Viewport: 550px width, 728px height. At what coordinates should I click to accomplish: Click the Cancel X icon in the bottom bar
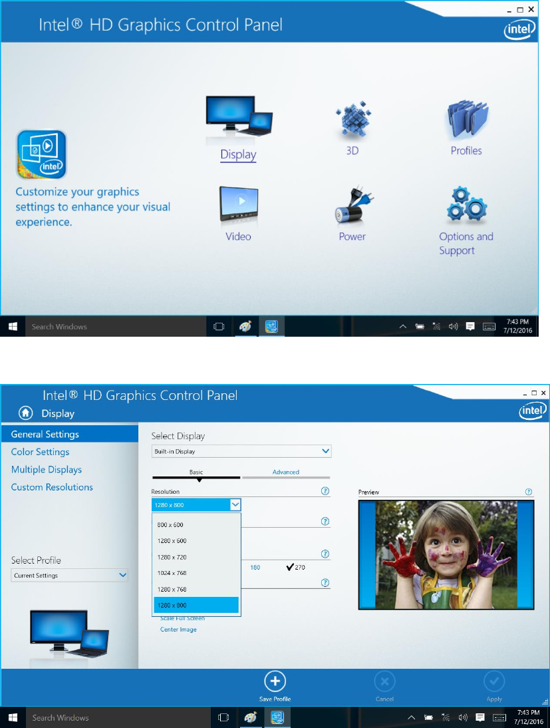pos(384,681)
